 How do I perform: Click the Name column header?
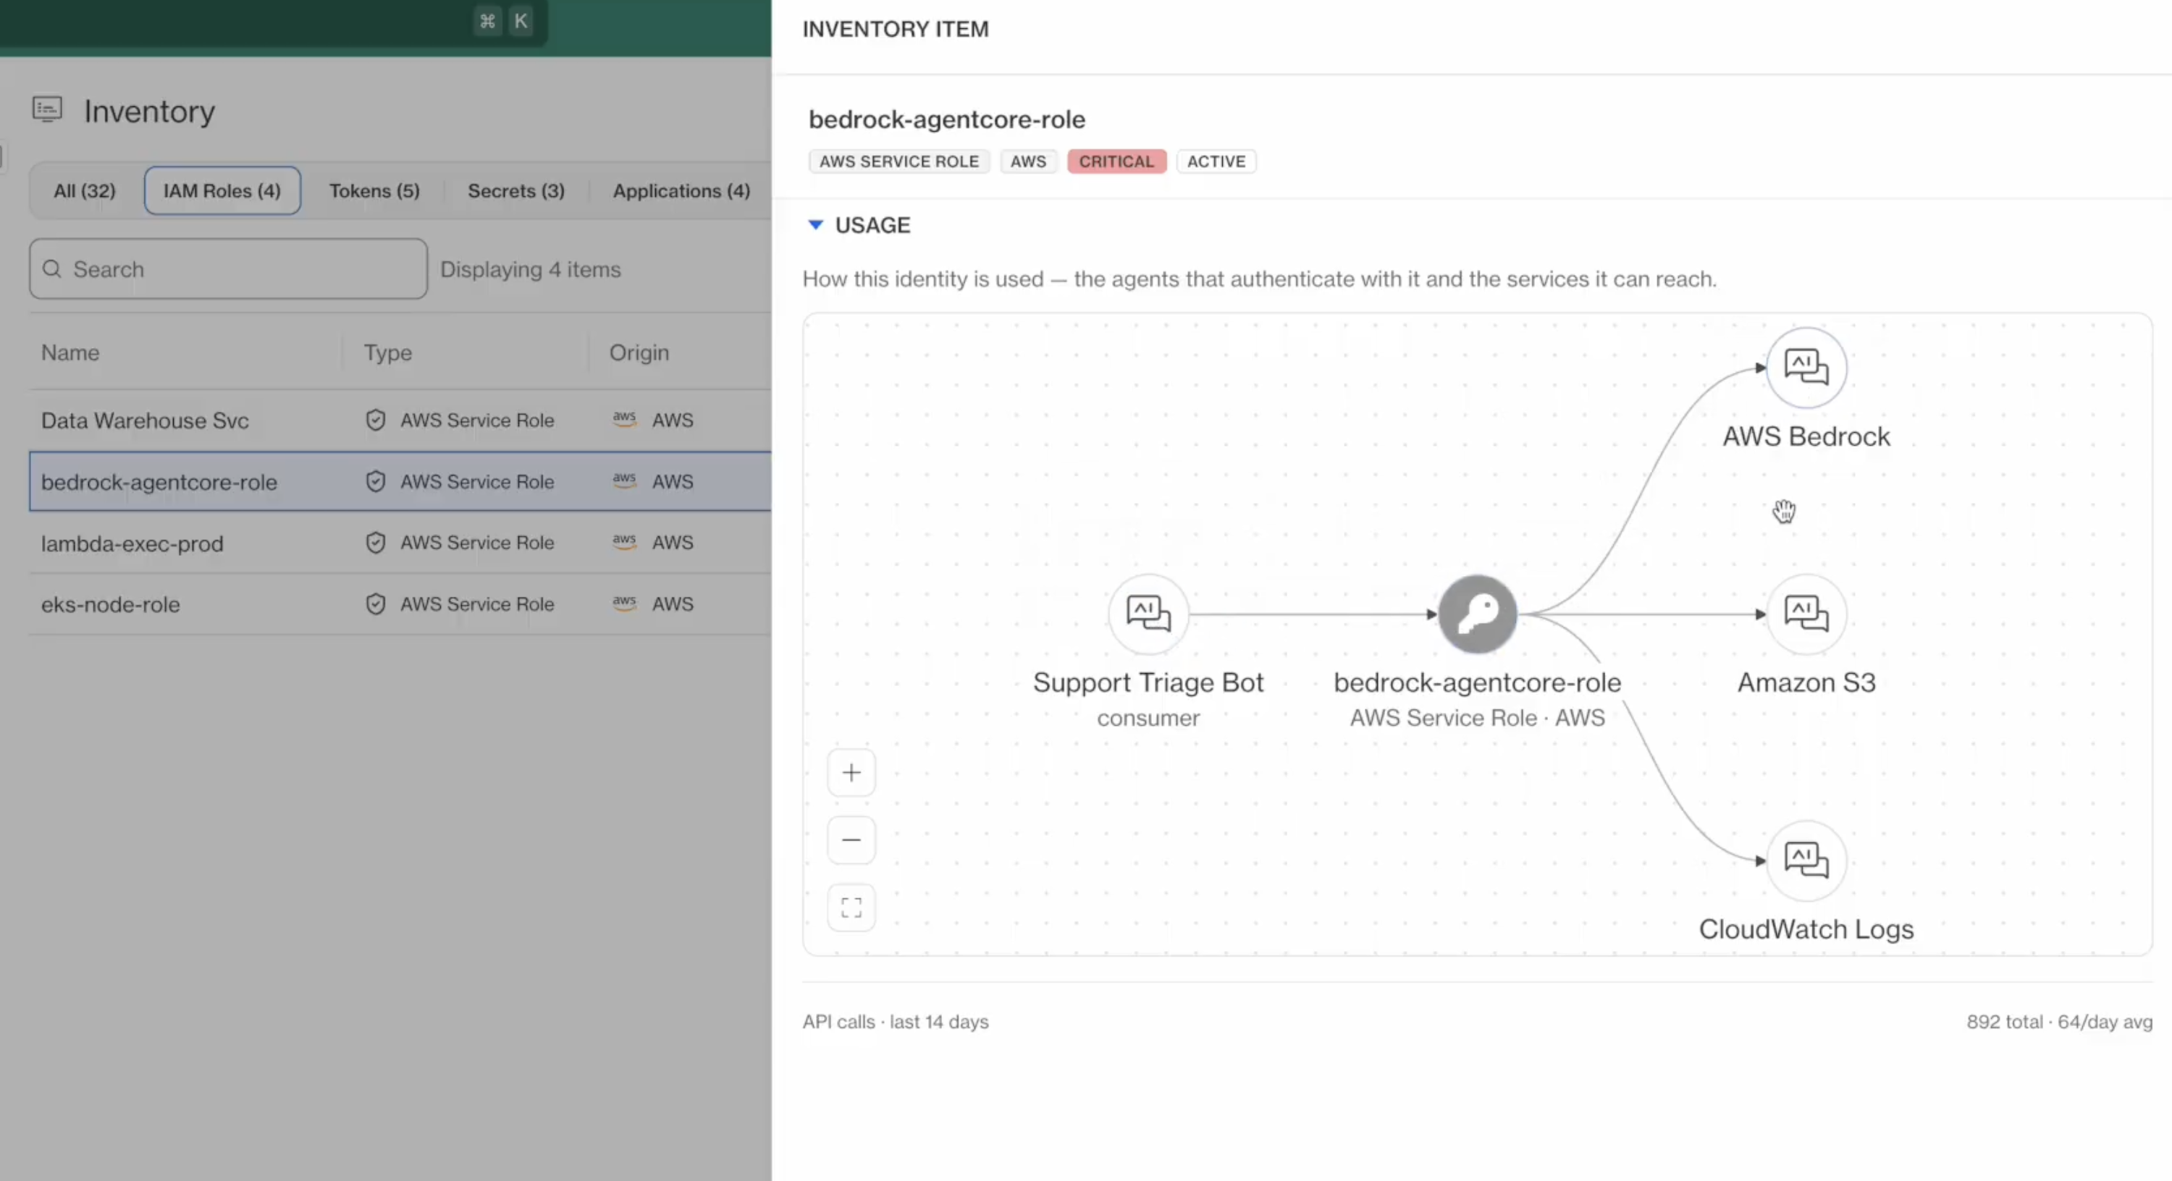pos(70,352)
